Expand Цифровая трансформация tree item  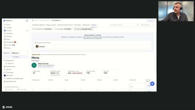tap(3, 79)
